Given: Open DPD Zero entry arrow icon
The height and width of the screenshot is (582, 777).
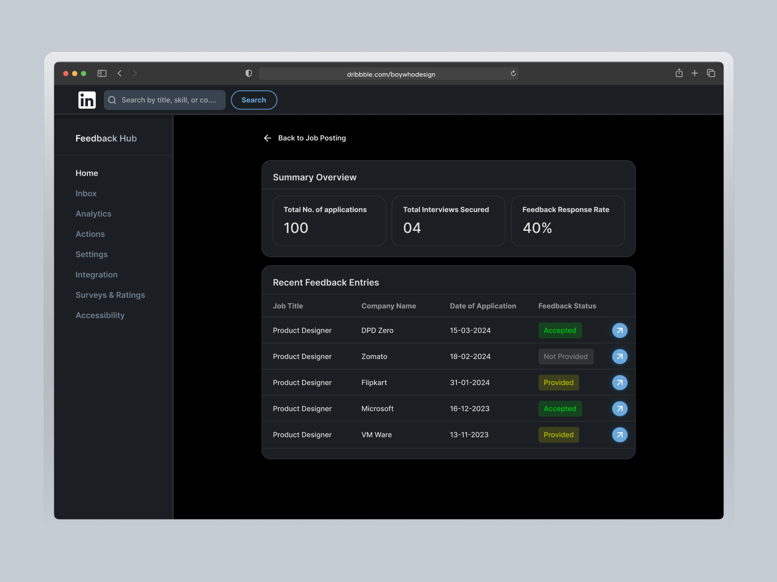Looking at the screenshot, I should tap(620, 330).
